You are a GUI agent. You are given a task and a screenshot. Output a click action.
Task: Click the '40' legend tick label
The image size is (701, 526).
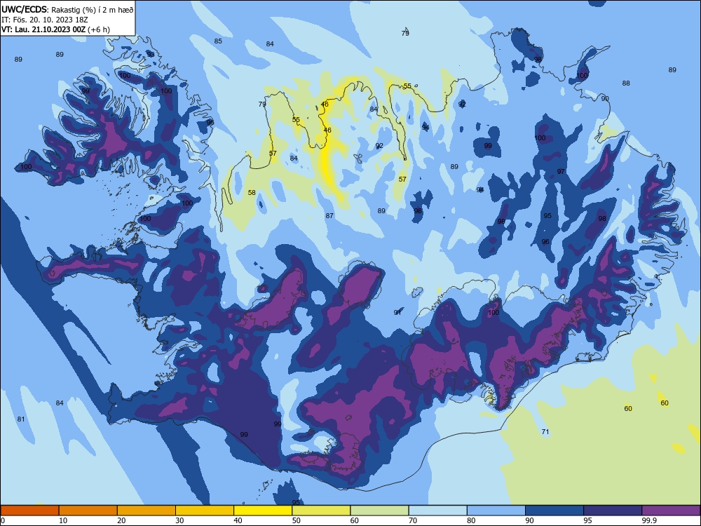pyautogui.click(x=238, y=520)
